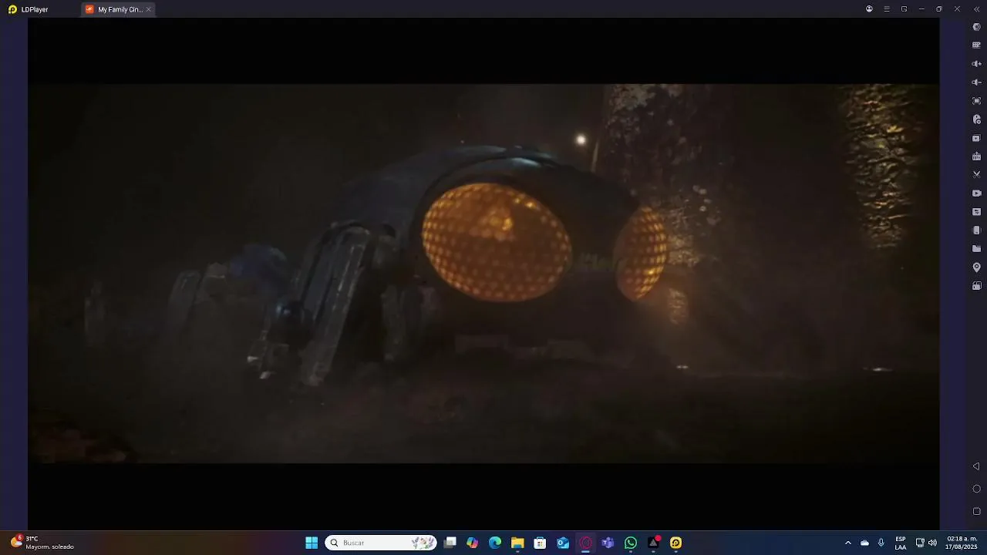Open the LDPlayer account profile icon
987x555 pixels.
coord(869,9)
